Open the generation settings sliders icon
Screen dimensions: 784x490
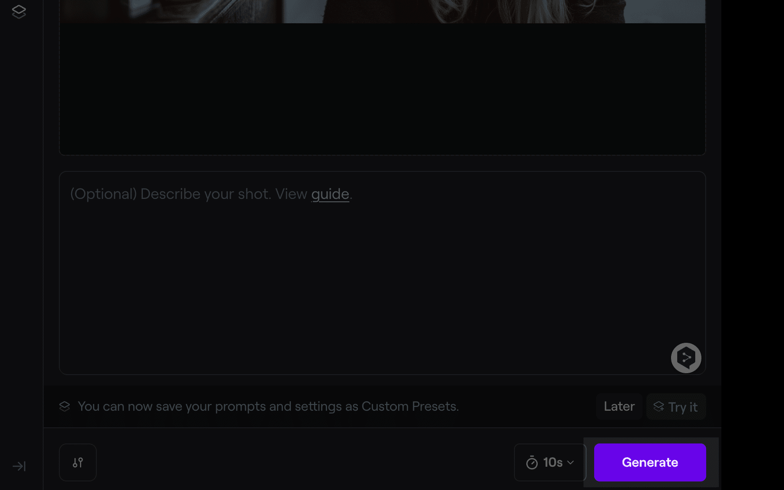[78, 462]
